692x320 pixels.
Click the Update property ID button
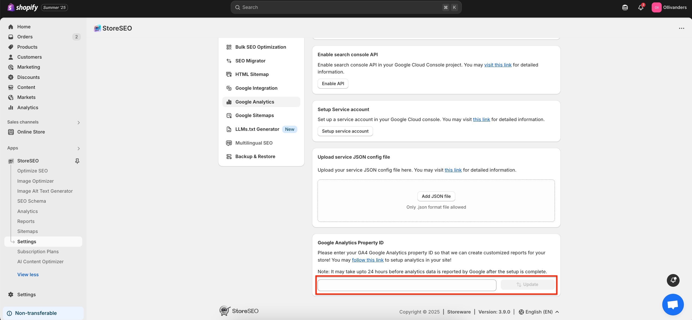click(528, 285)
